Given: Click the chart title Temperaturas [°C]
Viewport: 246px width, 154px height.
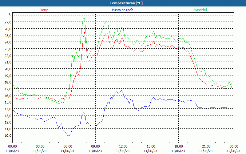Looking at the screenshot, I should tap(126, 3).
